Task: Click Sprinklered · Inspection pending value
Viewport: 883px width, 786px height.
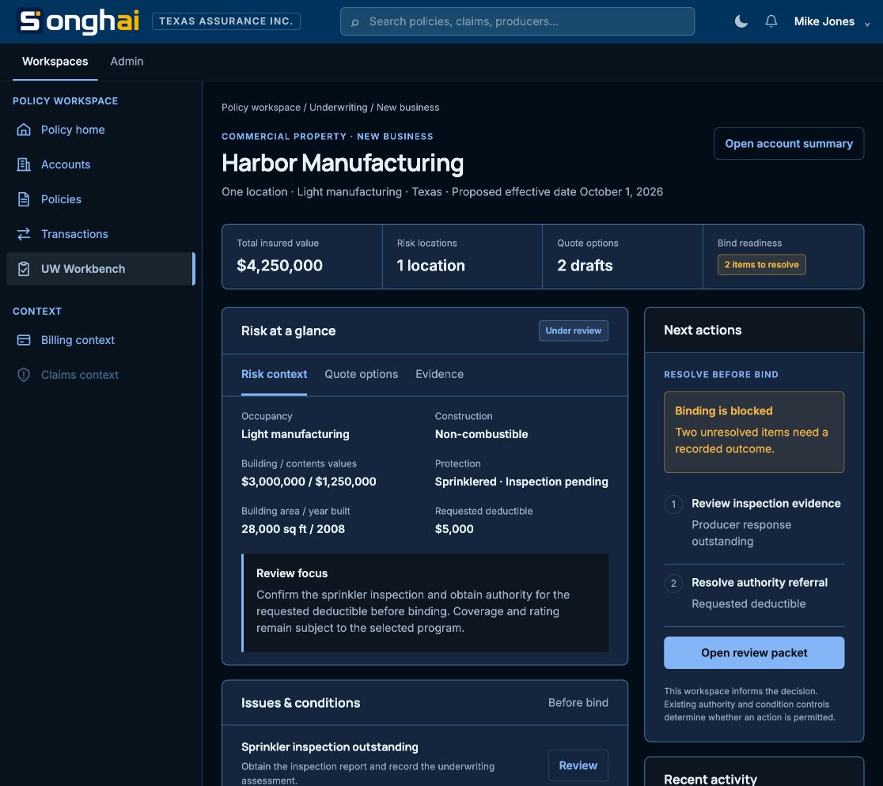Action: tap(521, 482)
